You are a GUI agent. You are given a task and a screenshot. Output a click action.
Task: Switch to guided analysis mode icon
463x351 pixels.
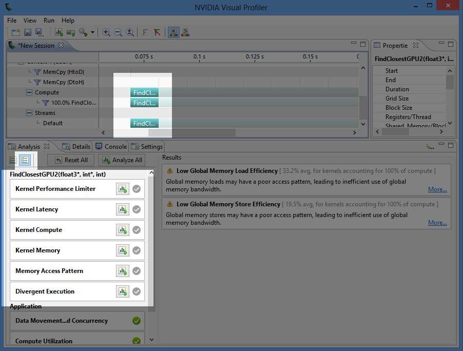coord(13,160)
